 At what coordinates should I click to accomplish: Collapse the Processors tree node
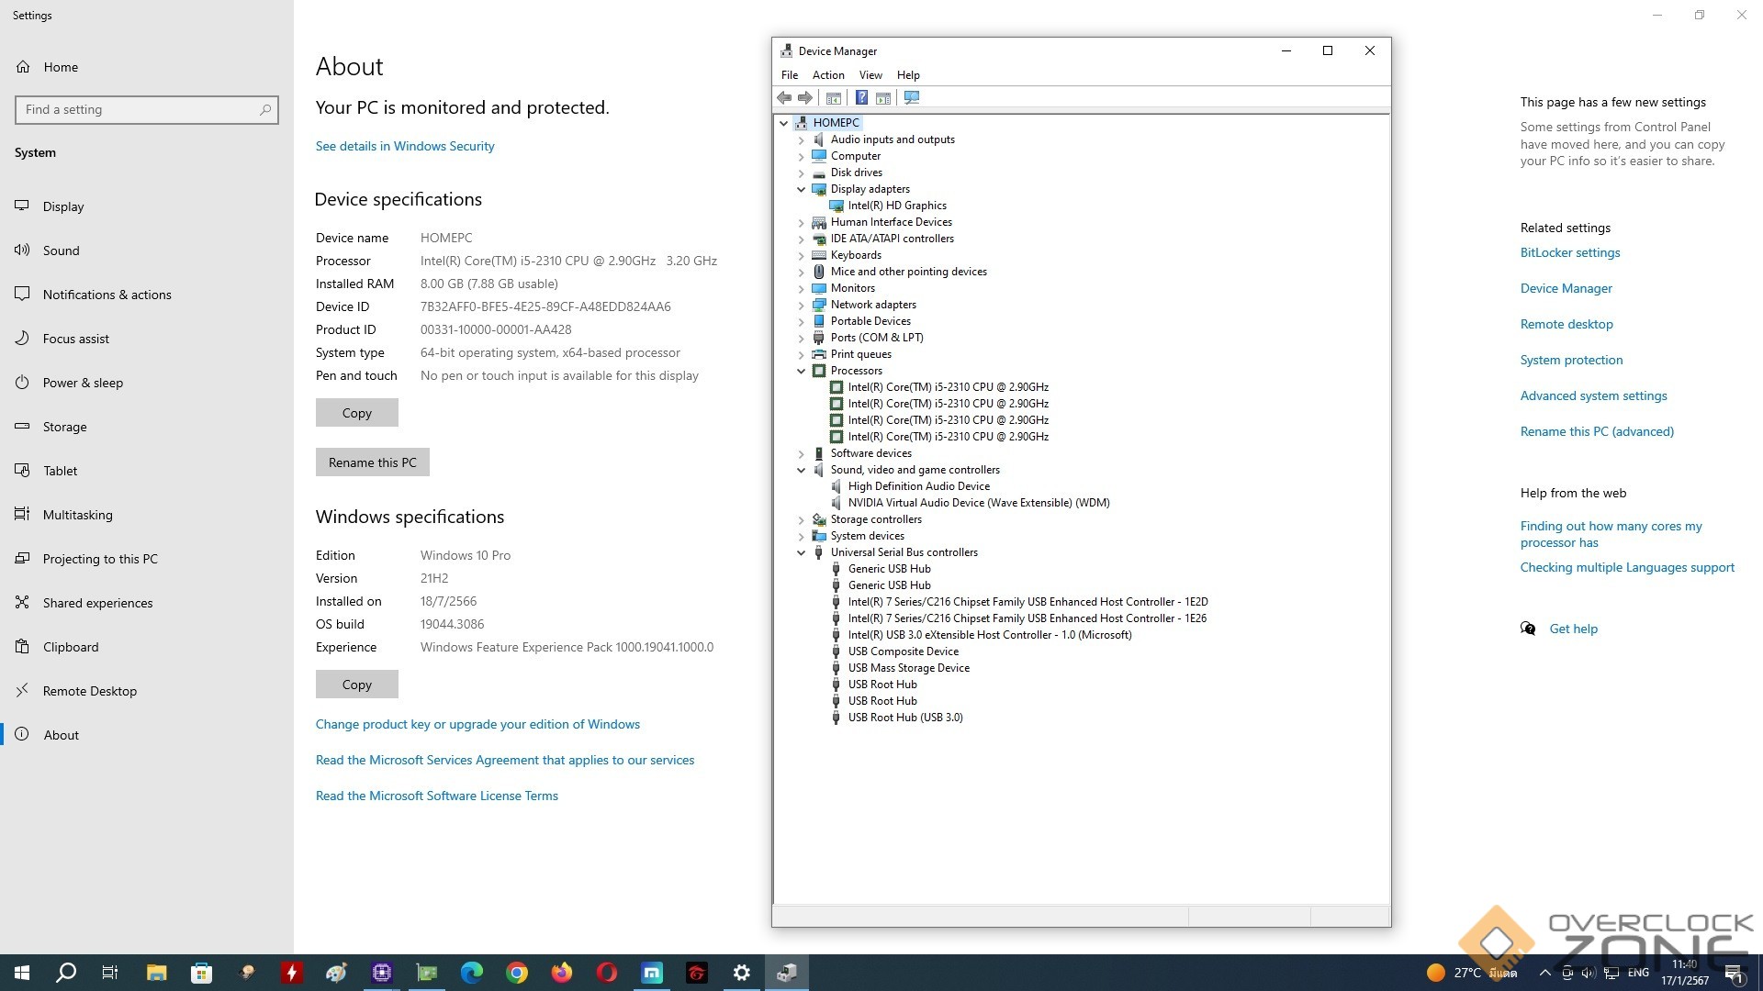point(801,371)
